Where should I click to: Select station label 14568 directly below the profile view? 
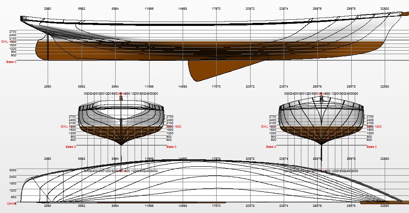point(183,87)
